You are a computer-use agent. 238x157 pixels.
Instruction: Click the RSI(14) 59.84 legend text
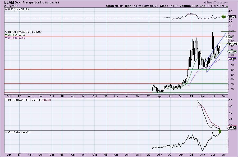18,10
